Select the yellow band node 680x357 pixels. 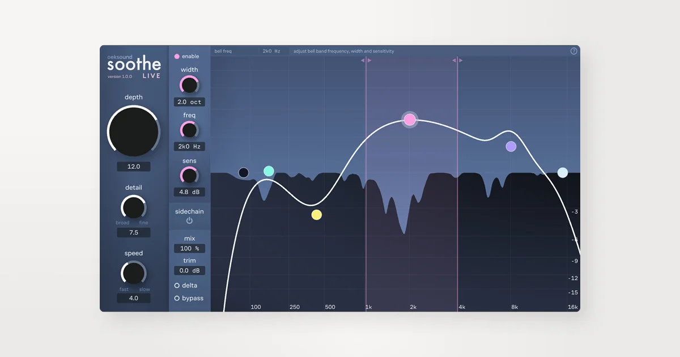(317, 215)
